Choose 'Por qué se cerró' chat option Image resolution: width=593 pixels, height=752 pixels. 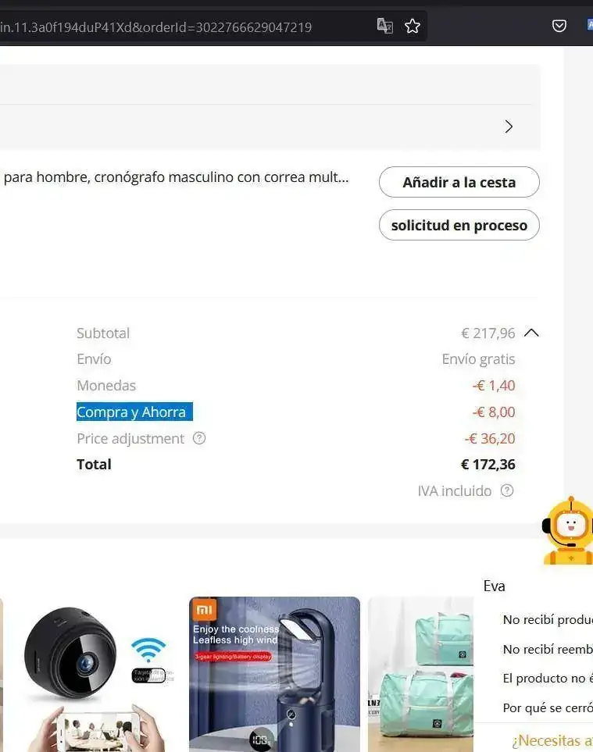click(x=548, y=707)
